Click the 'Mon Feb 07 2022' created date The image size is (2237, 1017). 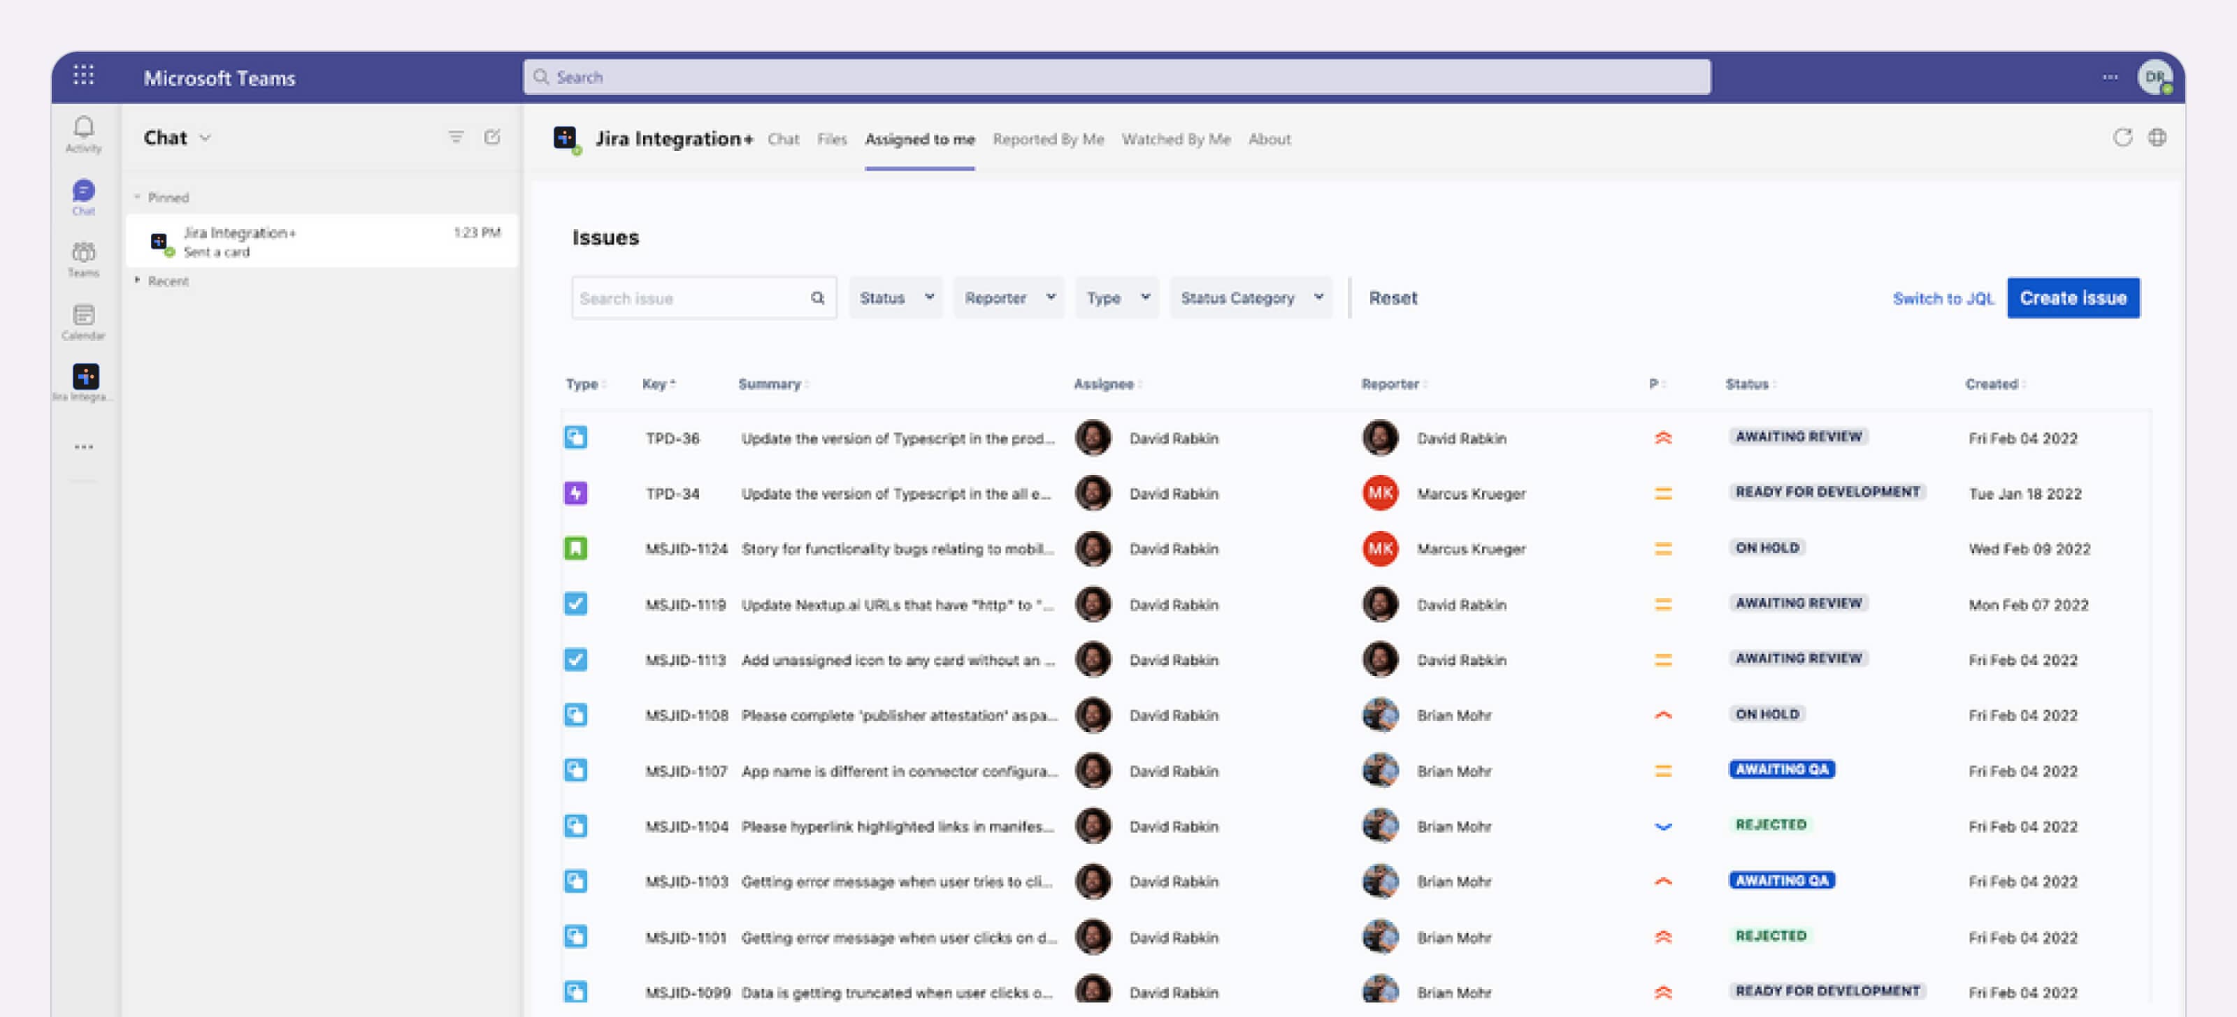pyautogui.click(x=2028, y=605)
